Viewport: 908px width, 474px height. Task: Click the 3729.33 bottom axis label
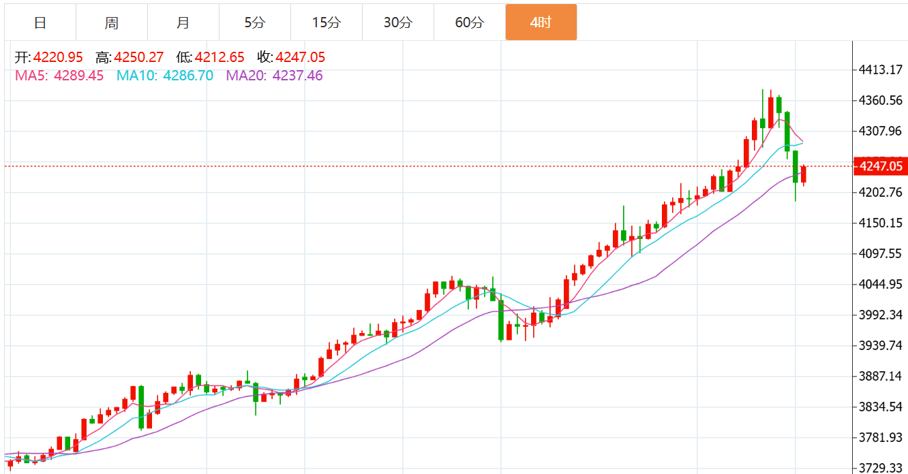(x=881, y=468)
